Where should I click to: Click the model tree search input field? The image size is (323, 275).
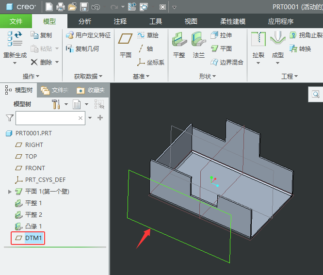(x=50, y=118)
